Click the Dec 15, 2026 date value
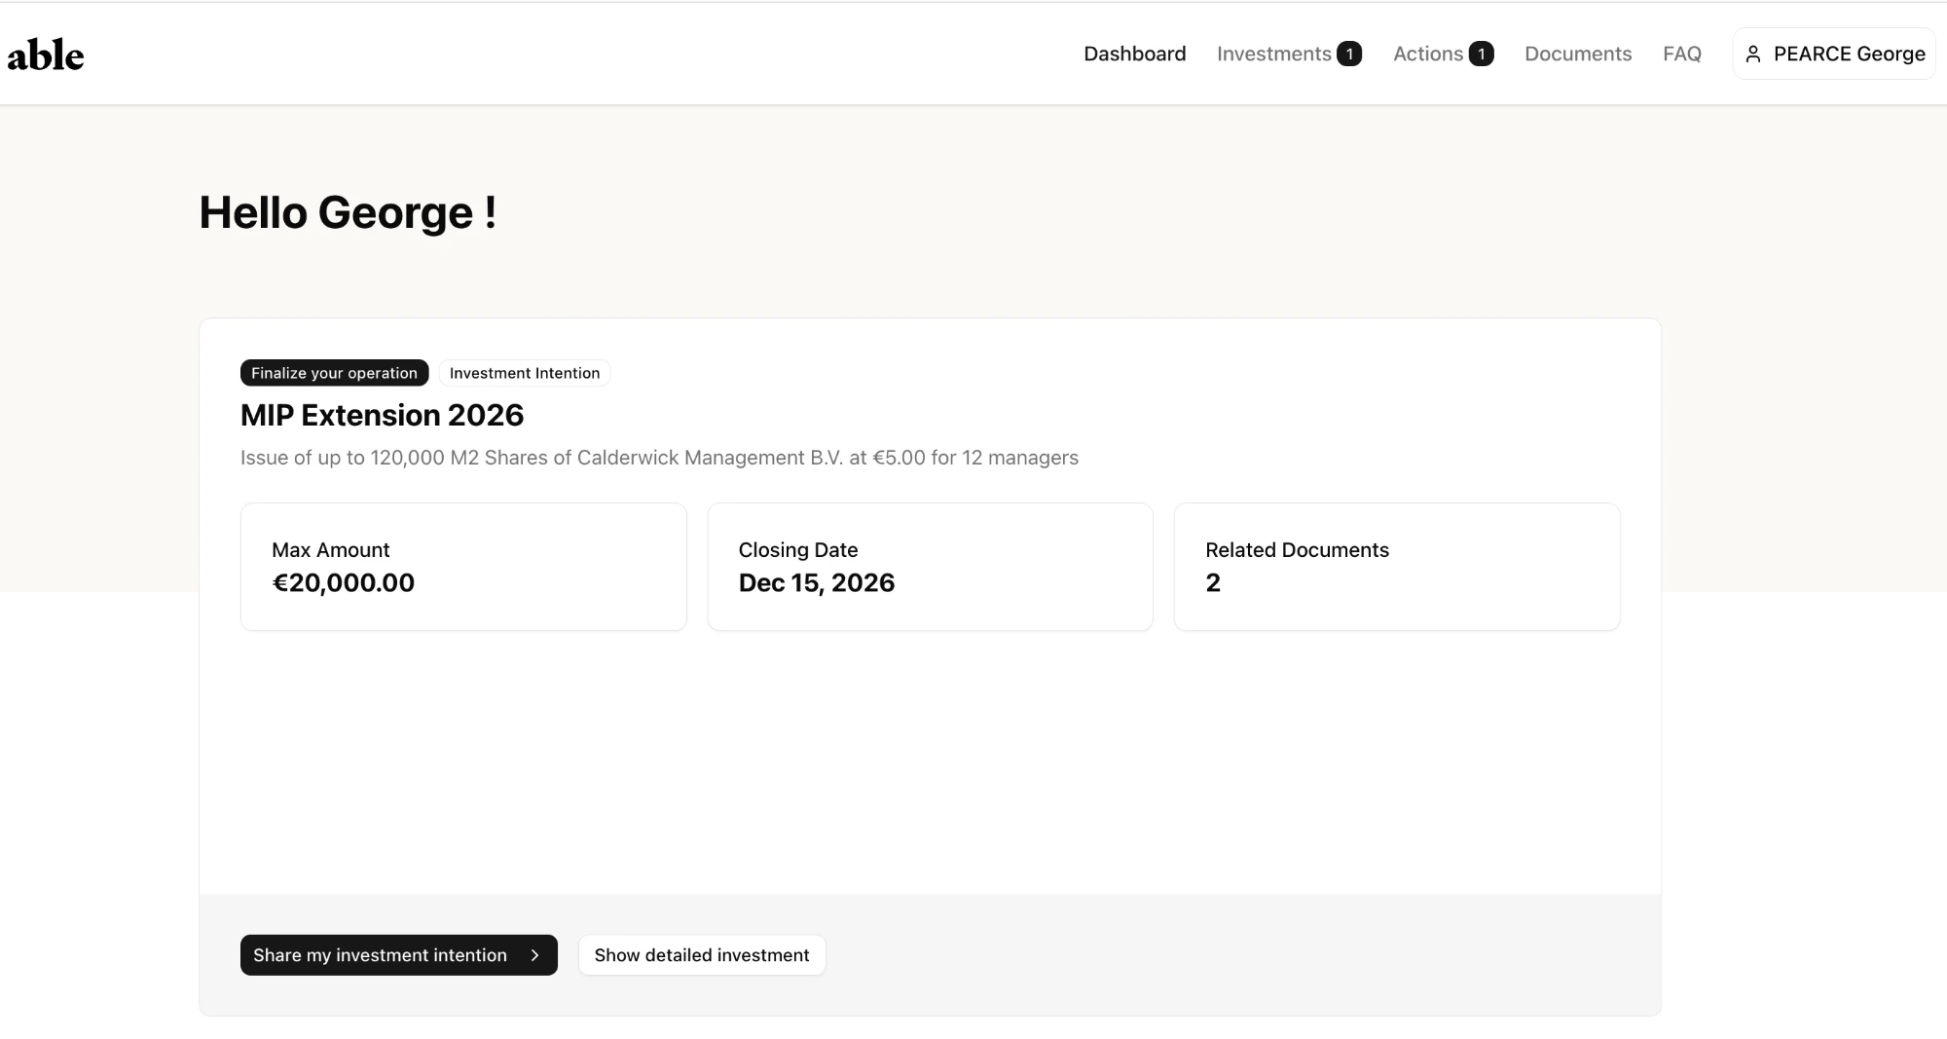 pyautogui.click(x=817, y=582)
